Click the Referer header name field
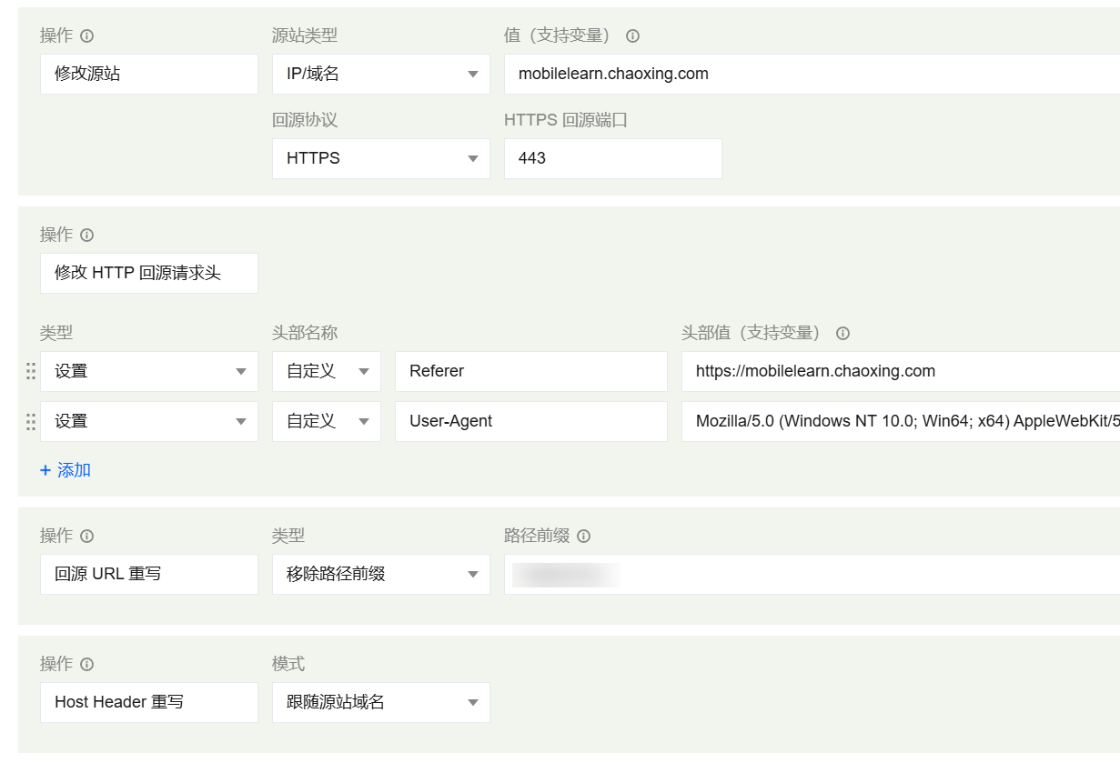 point(530,372)
